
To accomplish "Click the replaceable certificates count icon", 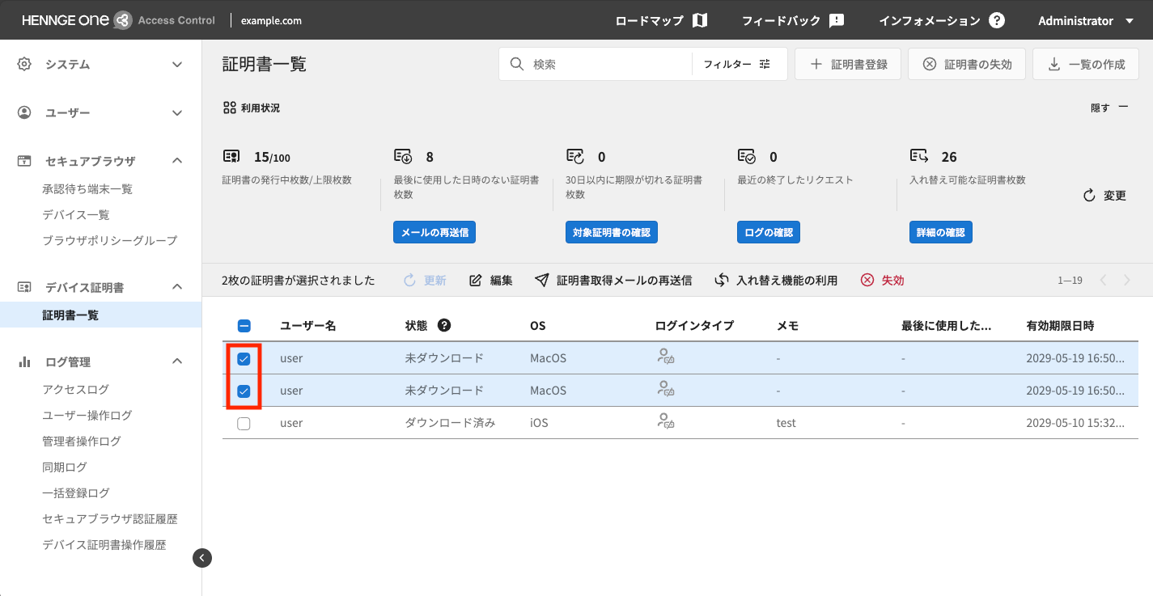I will [x=918, y=155].
